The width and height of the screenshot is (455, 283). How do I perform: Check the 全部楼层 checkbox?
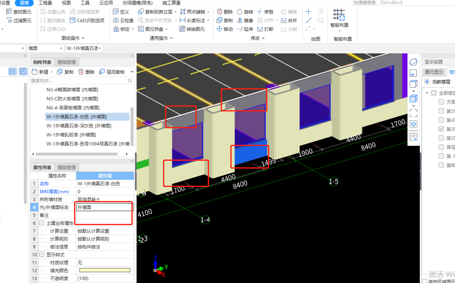pos(434,93)
